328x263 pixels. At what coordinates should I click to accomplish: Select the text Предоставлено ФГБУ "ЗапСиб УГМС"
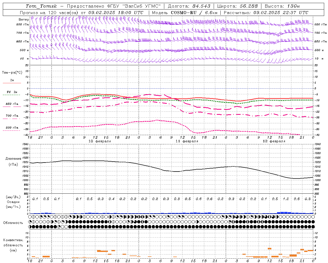pyautogui.click(x=114, y=6)
